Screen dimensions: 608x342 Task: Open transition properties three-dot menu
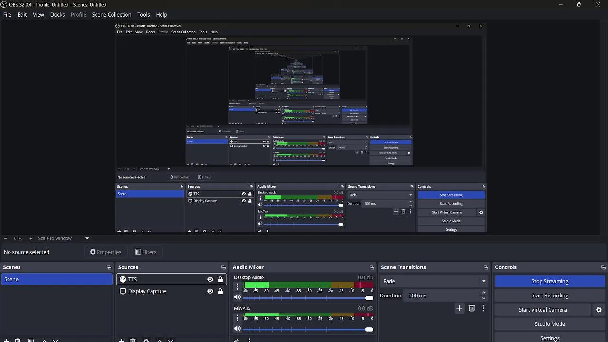(483, 308)
